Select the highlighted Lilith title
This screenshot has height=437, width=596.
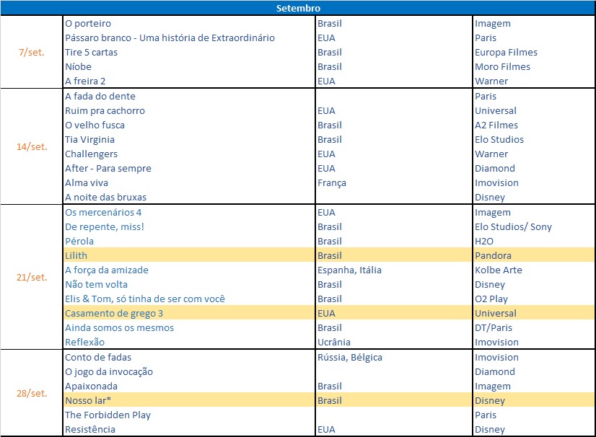coord(76,256)
